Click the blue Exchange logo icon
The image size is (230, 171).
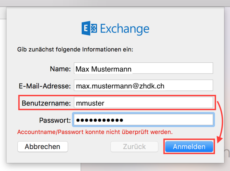click(89, 29)
